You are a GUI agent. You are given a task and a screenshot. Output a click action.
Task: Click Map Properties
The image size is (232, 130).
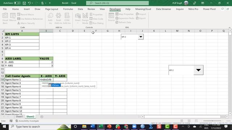coord(124,14)
